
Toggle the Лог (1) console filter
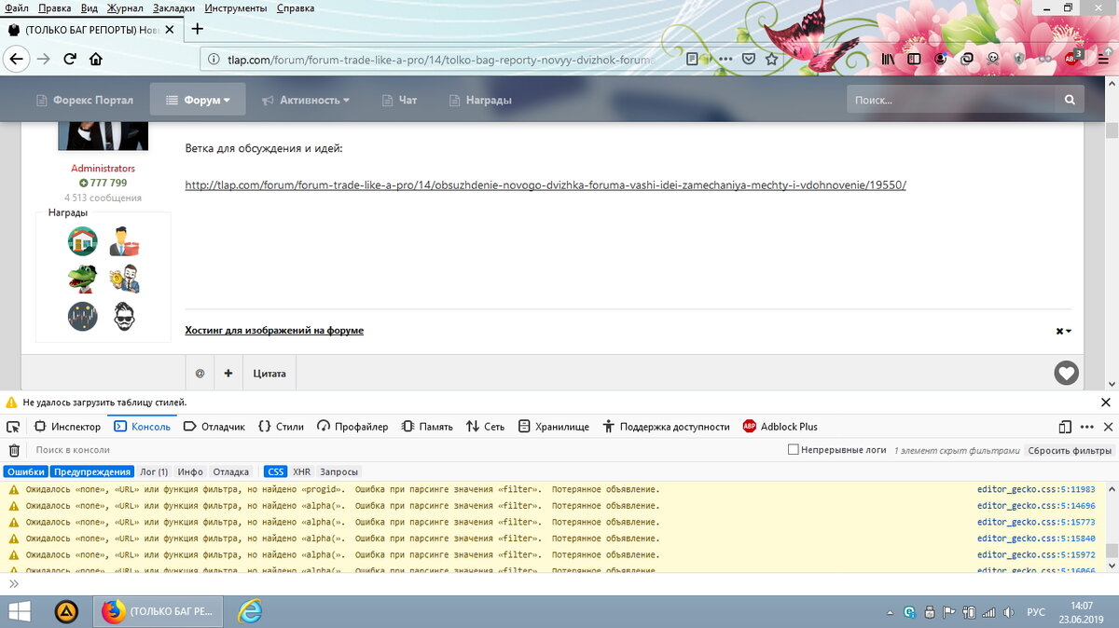click(x=154, y=471)
